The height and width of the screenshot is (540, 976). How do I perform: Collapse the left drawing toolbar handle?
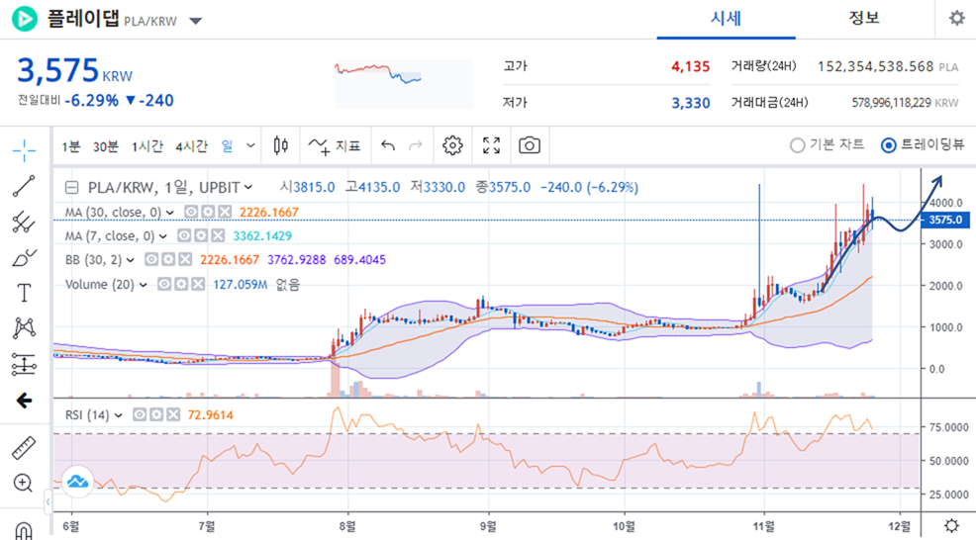pos(48,501)
